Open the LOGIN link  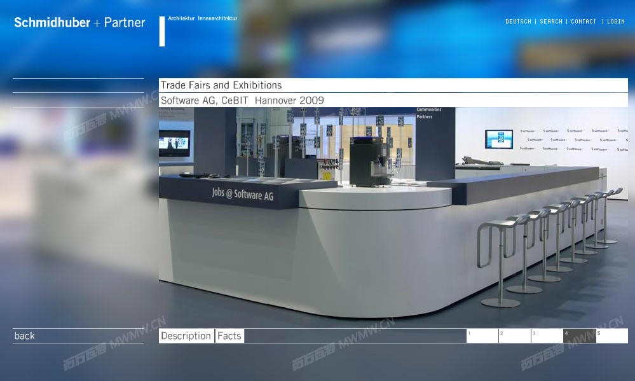tap(615, 22)
